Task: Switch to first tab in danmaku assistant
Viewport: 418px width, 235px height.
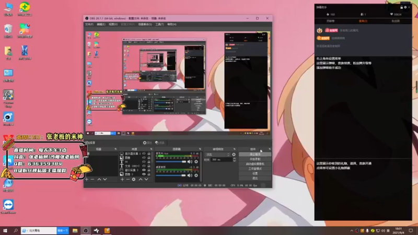Action: click(330, 21)
